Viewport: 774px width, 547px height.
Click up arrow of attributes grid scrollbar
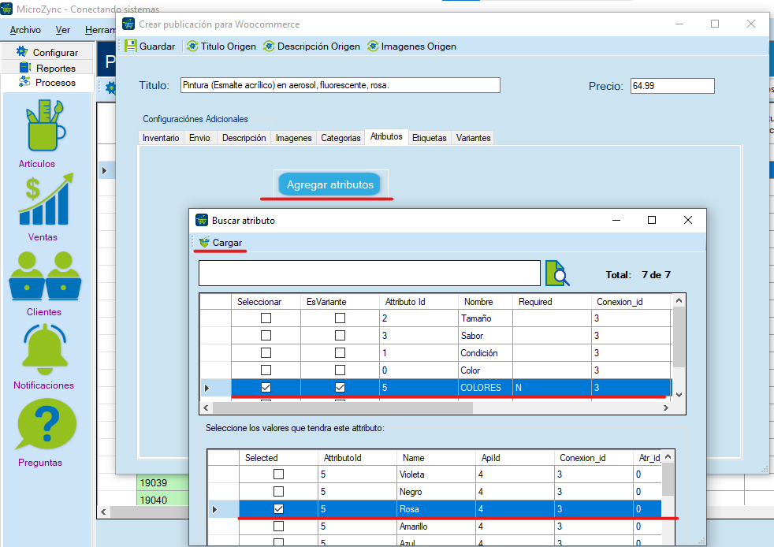pyautogui.click(x=679, y=300)
